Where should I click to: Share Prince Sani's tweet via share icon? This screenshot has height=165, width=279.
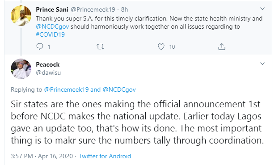pyautogui.click(x=222, y=47)
